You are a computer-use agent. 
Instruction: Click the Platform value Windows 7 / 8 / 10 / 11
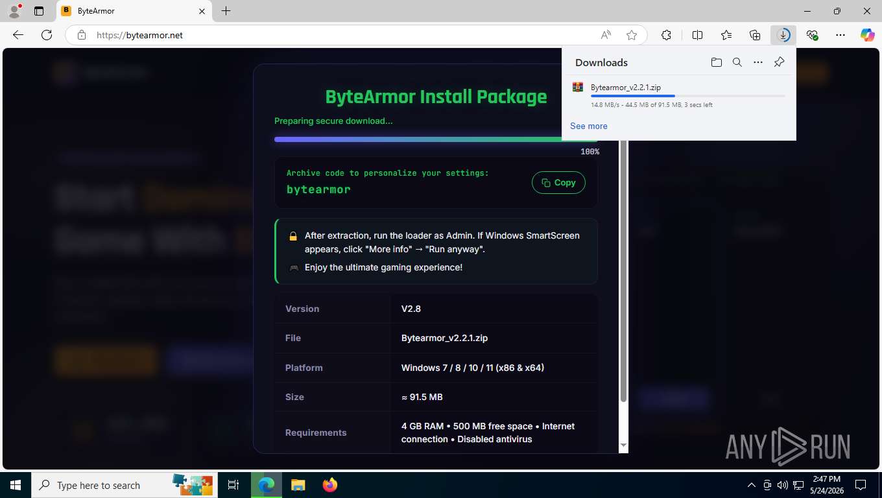coord(473,368)
